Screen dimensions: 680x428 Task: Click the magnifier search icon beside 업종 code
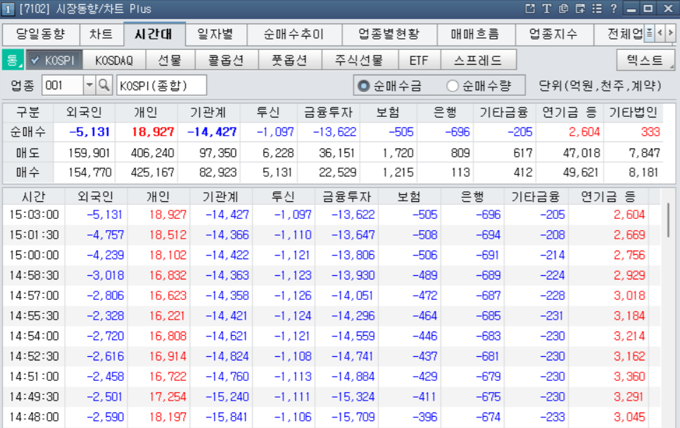[x=104, y=86]
